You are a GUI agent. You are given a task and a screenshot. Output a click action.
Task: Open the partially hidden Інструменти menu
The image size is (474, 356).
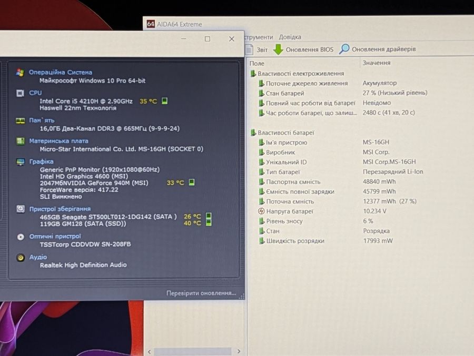[259, 37]
